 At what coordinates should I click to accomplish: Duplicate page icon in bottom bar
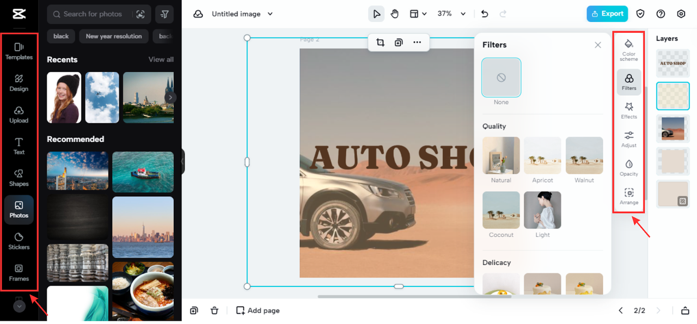click(194, 310)
